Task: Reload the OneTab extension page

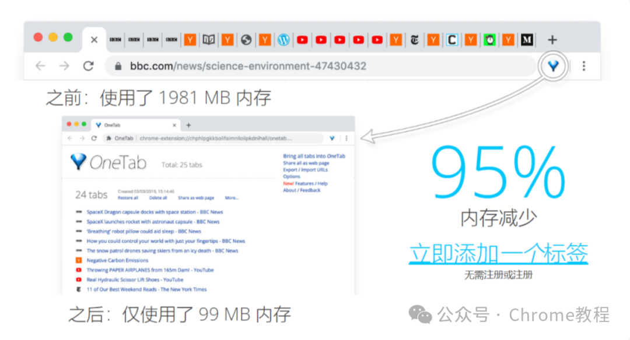Action: 94,139
